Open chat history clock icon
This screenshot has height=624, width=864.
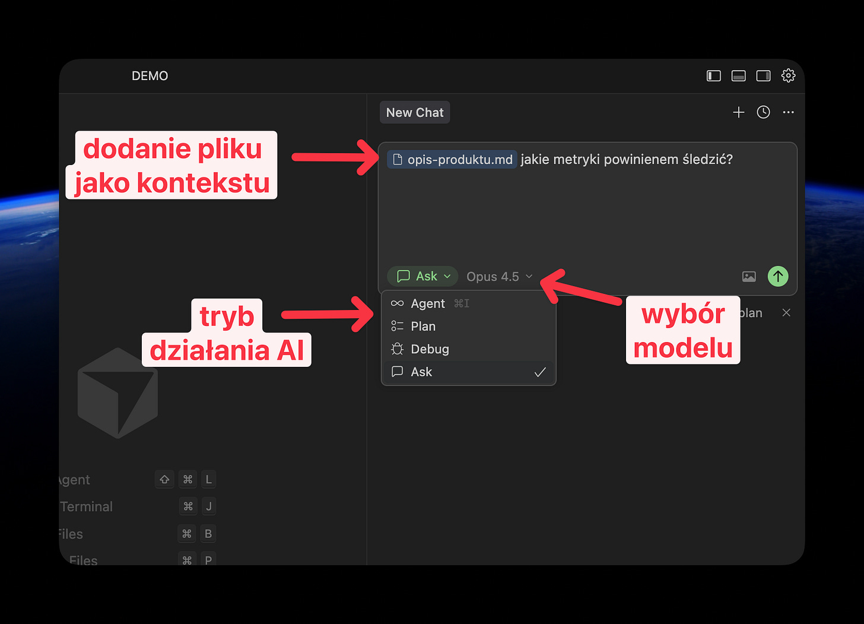coord(763,112)
